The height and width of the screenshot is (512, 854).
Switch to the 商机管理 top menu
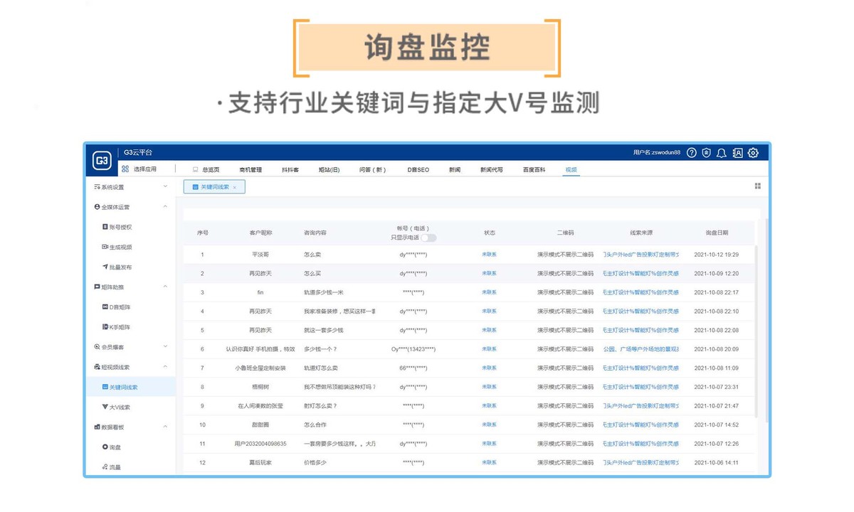pos(251,170)
